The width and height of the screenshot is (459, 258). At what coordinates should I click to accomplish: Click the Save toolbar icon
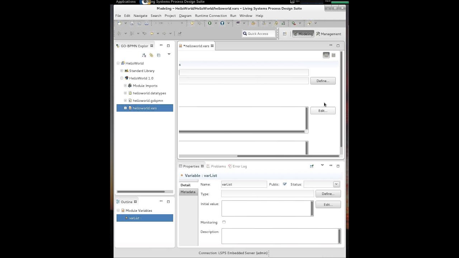132,23
